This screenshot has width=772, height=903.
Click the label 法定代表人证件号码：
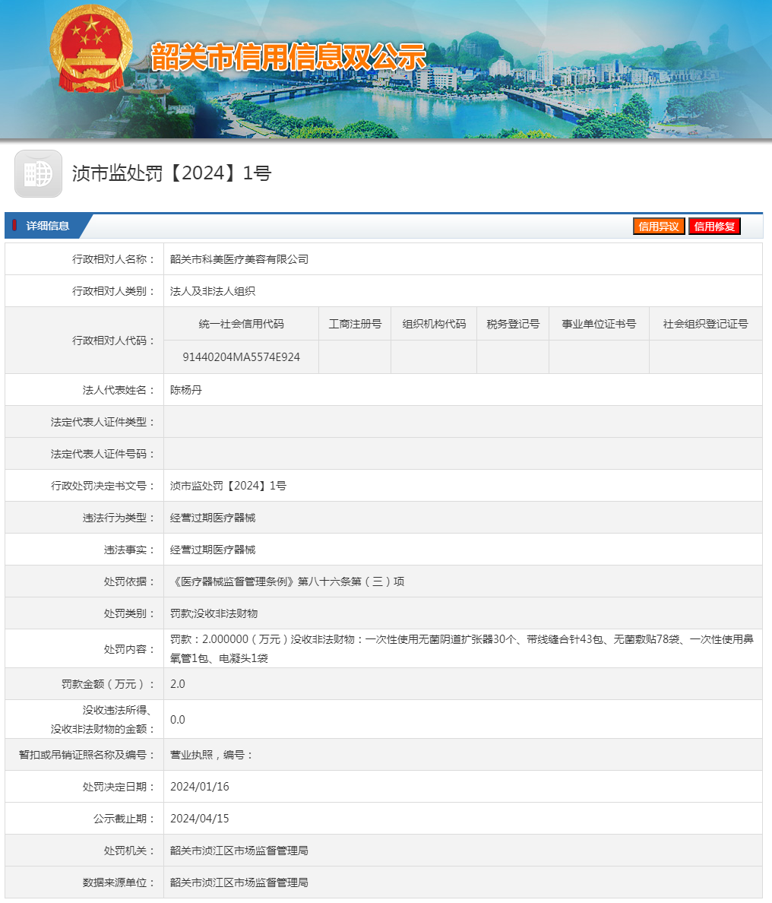(x=103, y=454)
